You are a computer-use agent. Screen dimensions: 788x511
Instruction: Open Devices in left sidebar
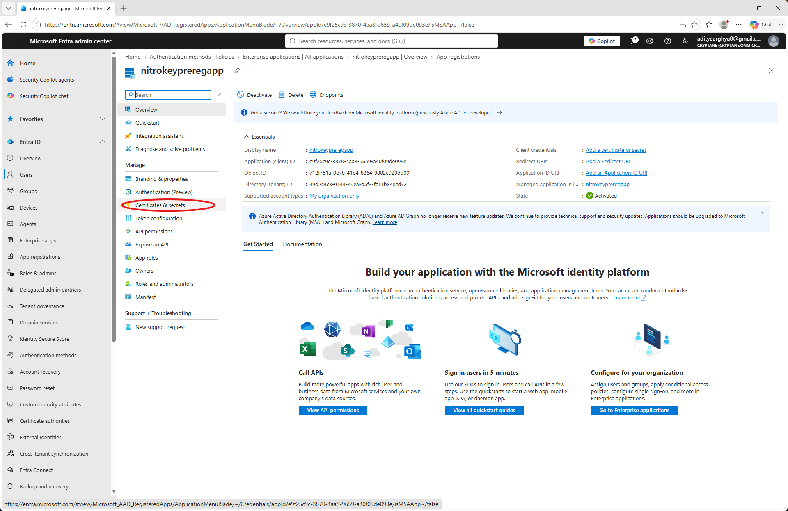pos(56,208)
